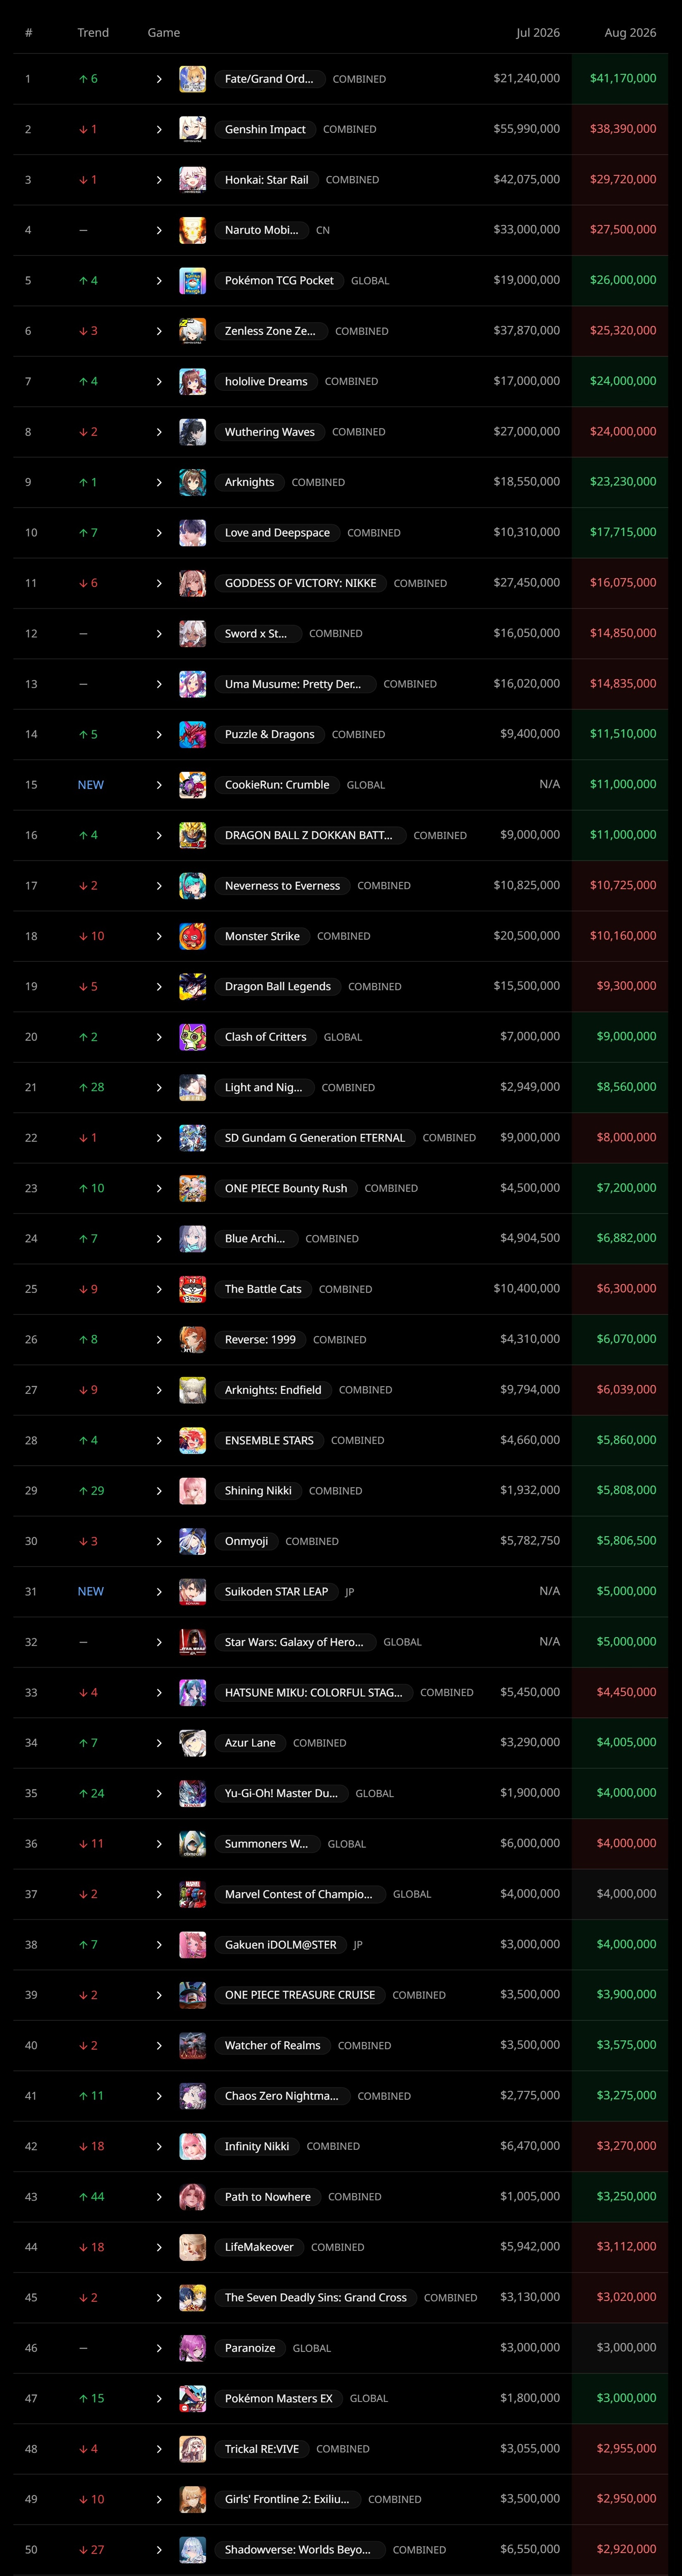Click the Fate/Grand Order game icon
Viewport: 682px width, 2576px height.
pyautogui.click(x=192, y=79)
